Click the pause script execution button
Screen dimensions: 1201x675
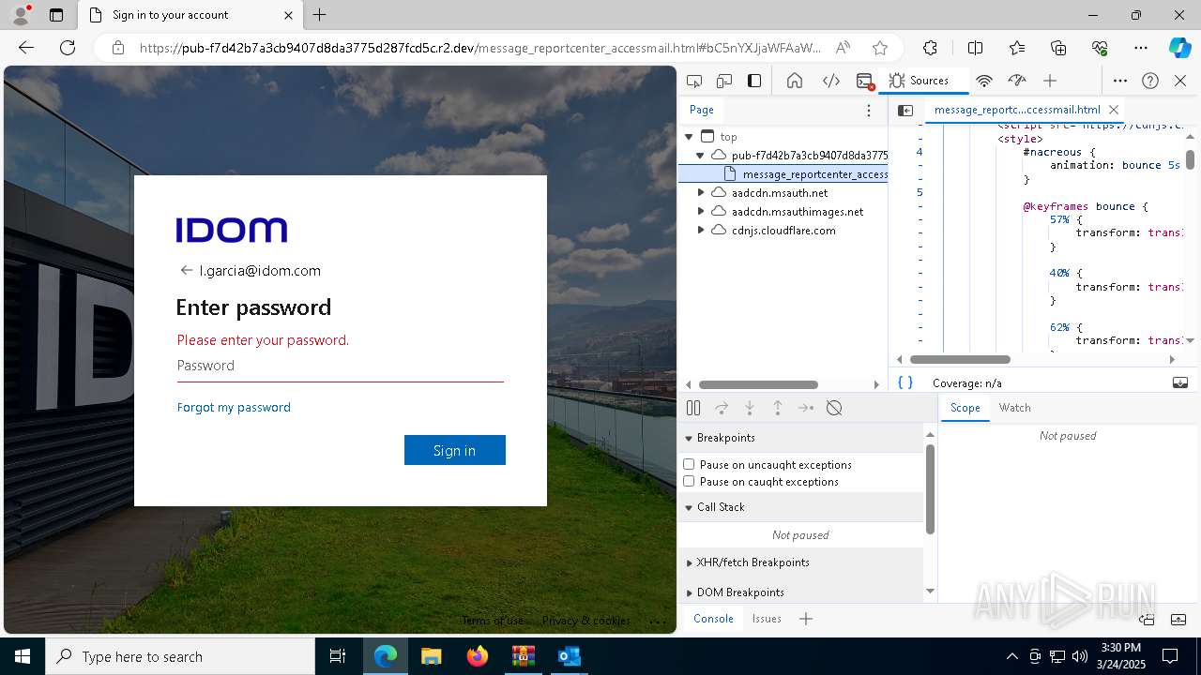pos(693,408)
